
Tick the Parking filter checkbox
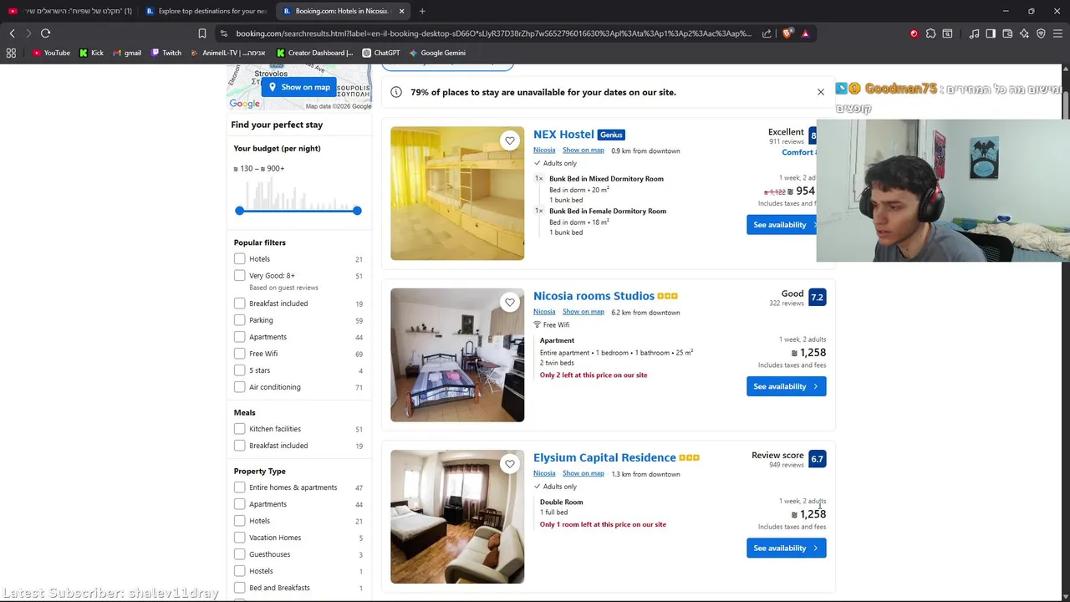(240, 320)
